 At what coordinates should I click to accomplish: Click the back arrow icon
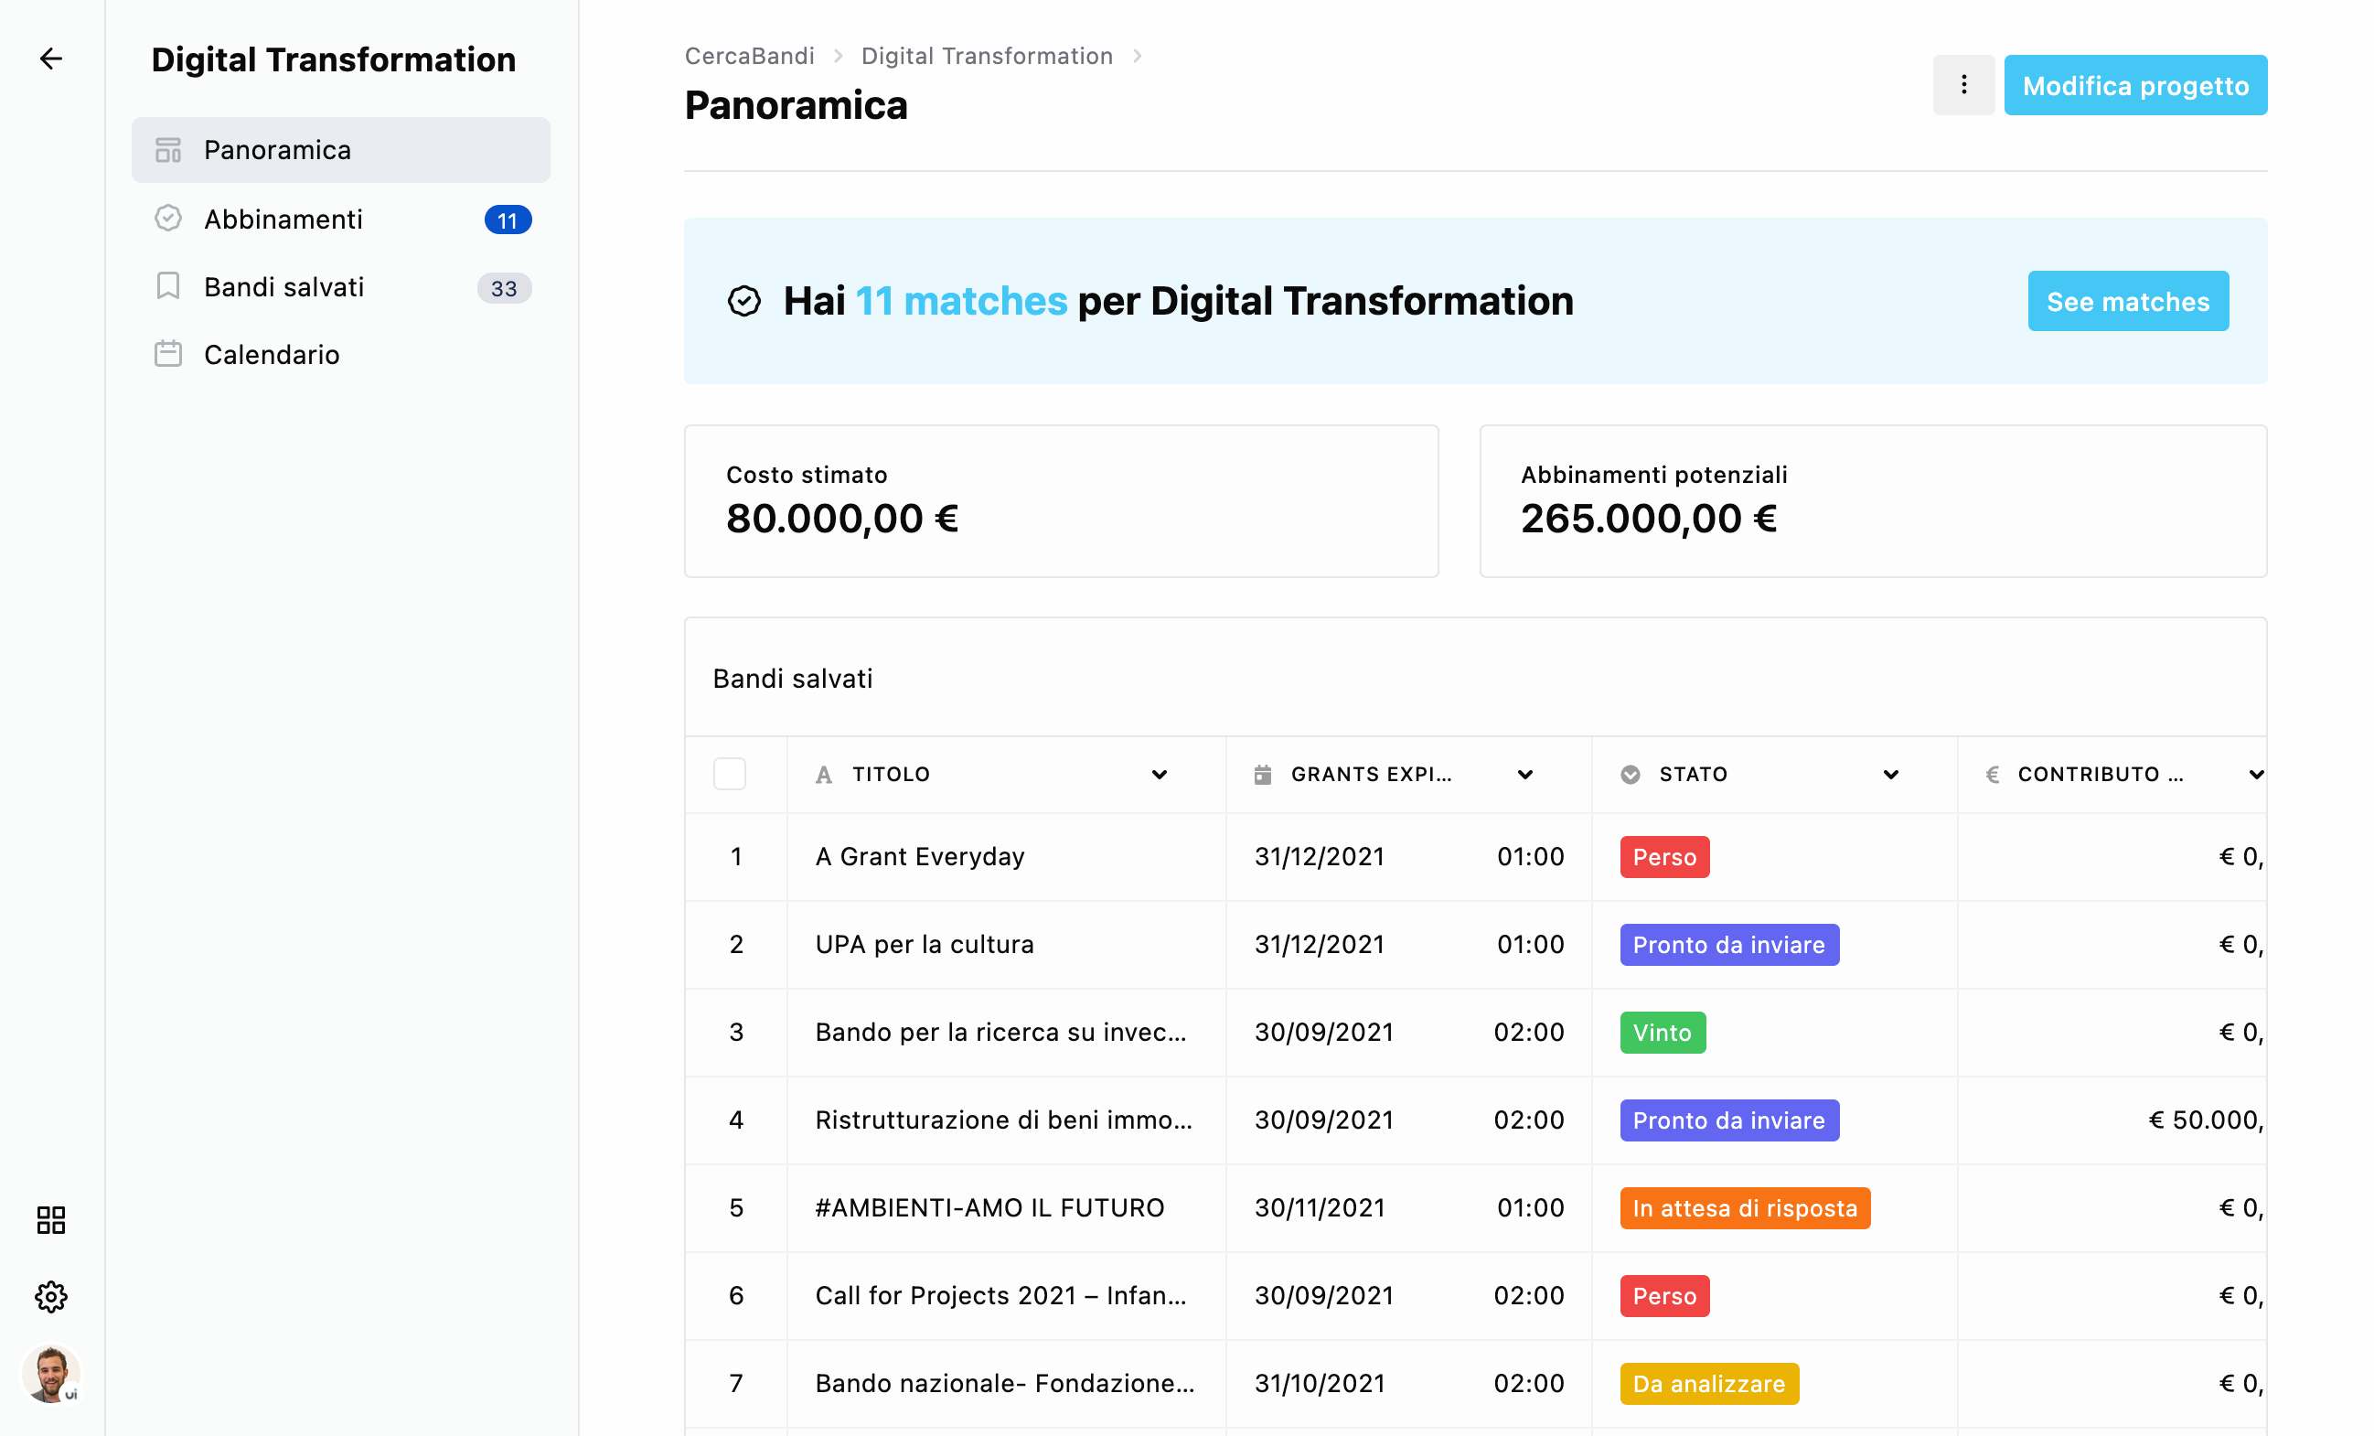pos(51,59)
